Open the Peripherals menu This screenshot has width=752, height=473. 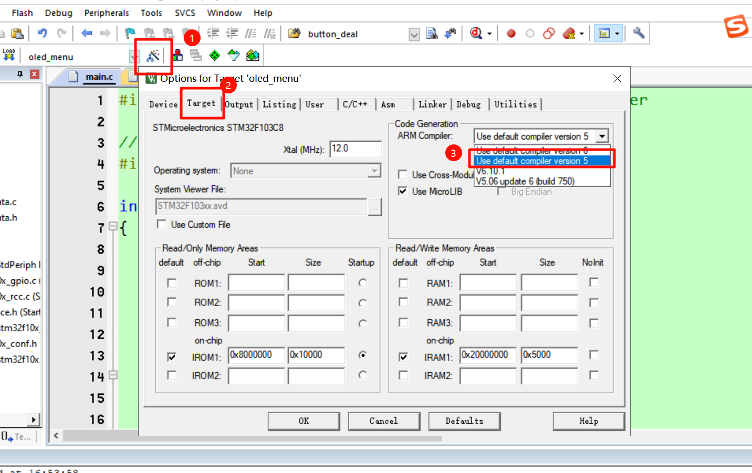(x=107, y=13)
